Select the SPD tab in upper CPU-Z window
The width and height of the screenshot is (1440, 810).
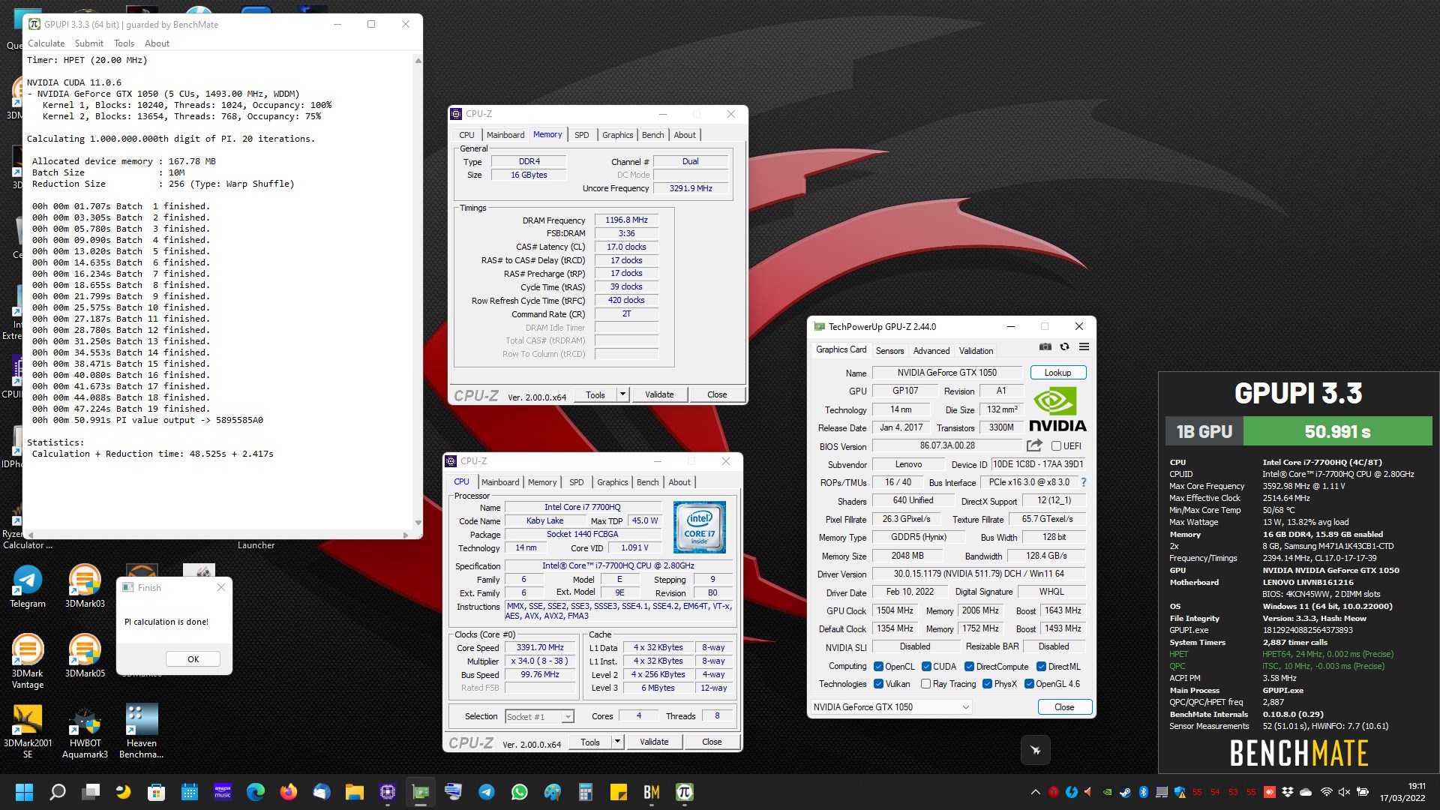pyautogui.click(x=581, y=135)
